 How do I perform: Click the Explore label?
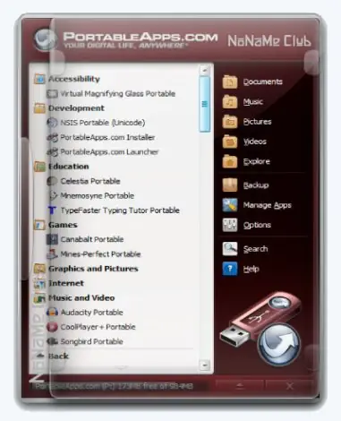(257, 161)
